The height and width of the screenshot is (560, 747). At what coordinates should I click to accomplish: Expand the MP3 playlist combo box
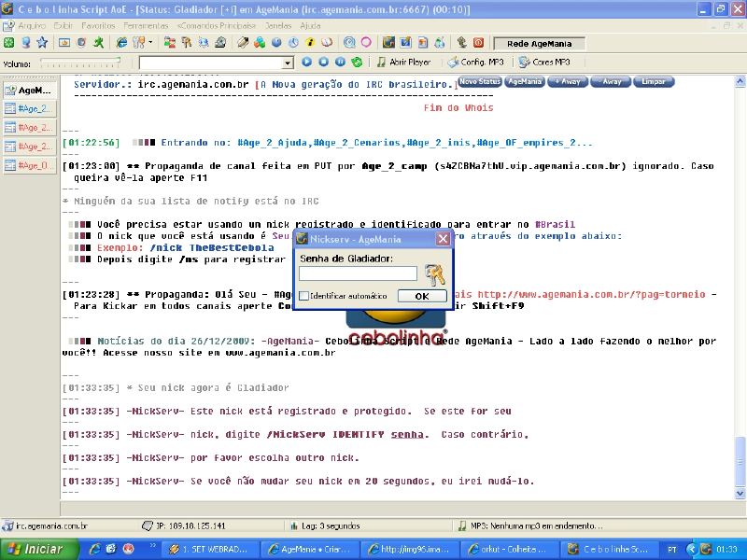[288, 63]
